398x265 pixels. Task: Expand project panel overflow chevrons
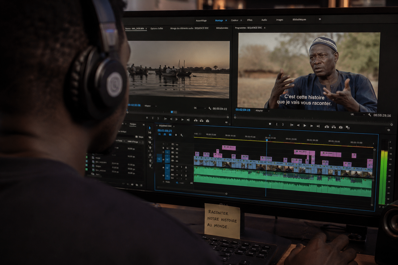[x=144, y=124]
